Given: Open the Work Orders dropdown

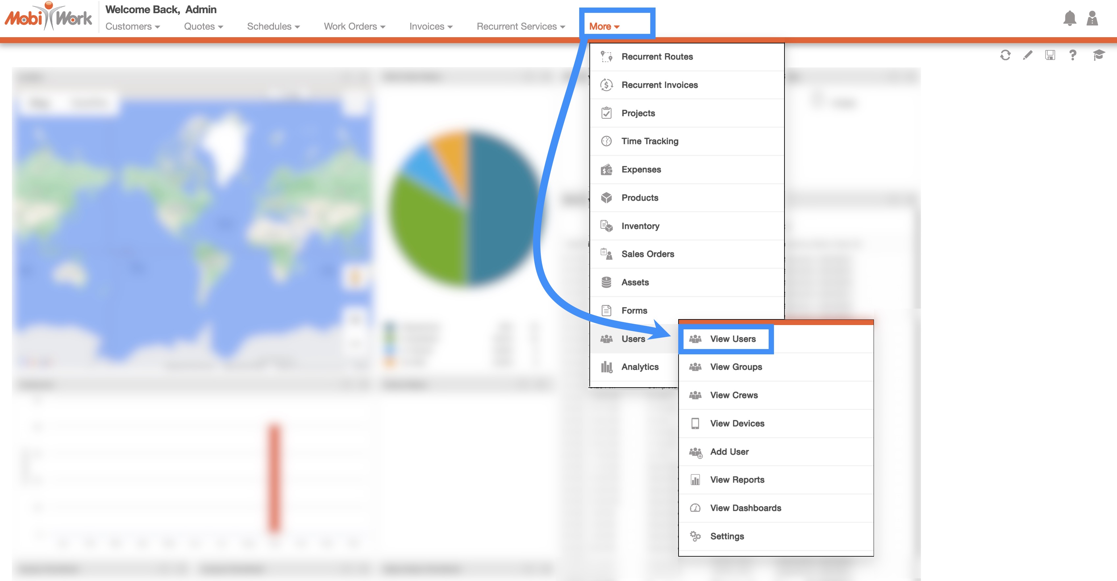Looking at the screenshot, I should pyautogui.click(x=354, y=26).
